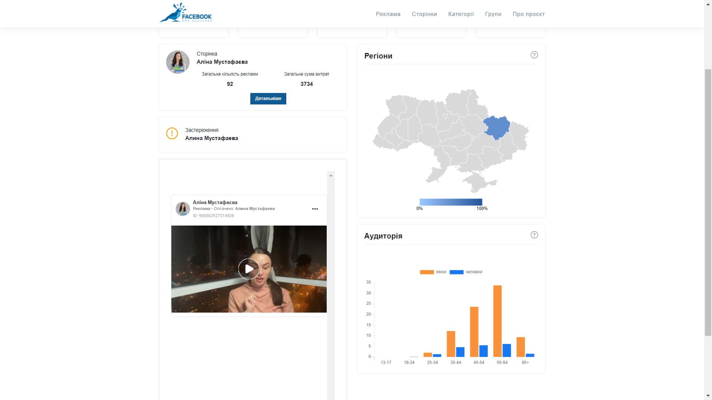Click the 0%-100% map gradient scale

451,202
